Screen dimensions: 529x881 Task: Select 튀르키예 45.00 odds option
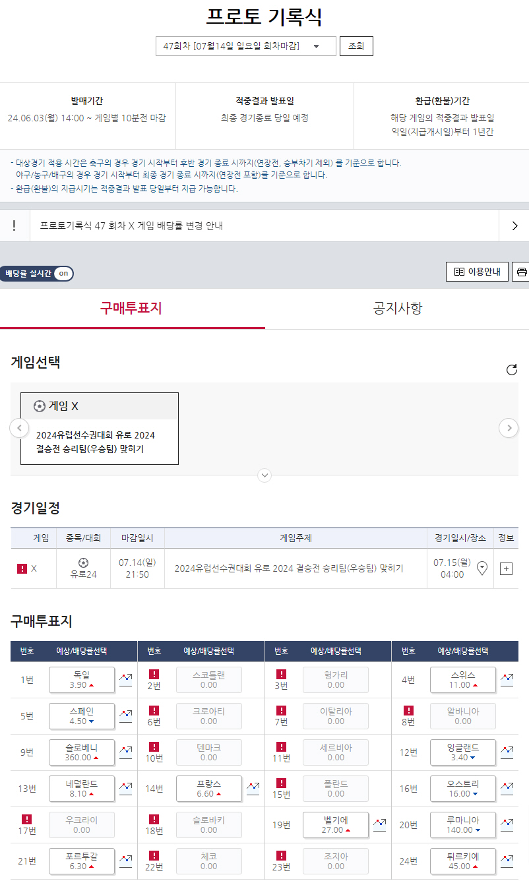tap(463, 861)
